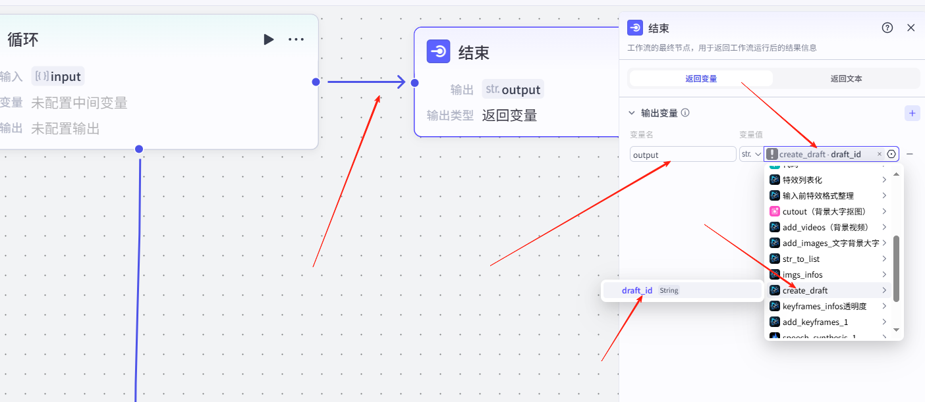Click the node list scrollbar down arrow
The height and width of the screenshot is (402, 925).
click(x=895, y=330)
